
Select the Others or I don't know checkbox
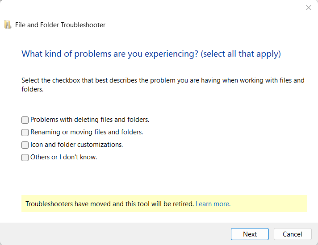(25, 158)
